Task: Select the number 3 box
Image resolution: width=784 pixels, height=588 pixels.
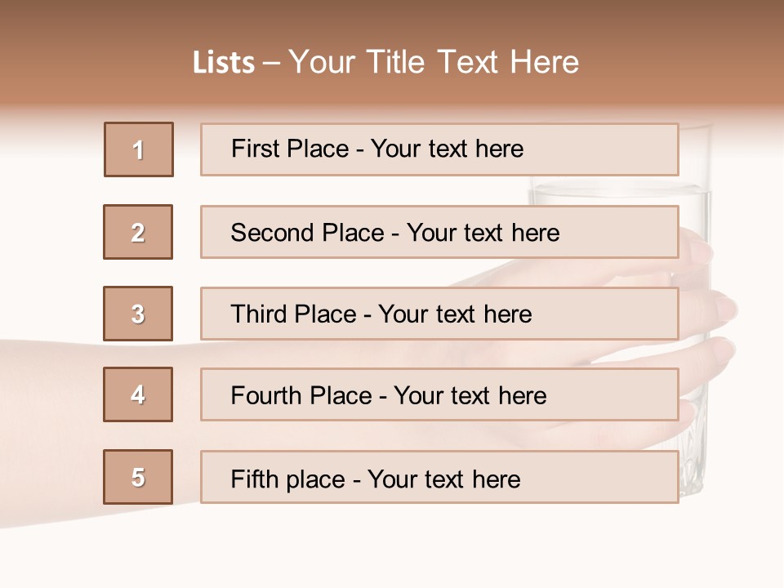Action: (x=138, y=314)
